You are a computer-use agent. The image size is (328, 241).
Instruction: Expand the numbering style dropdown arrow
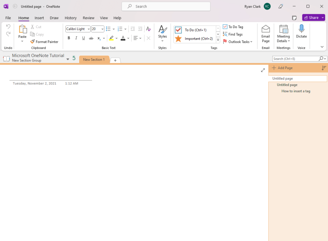(125, 29)
